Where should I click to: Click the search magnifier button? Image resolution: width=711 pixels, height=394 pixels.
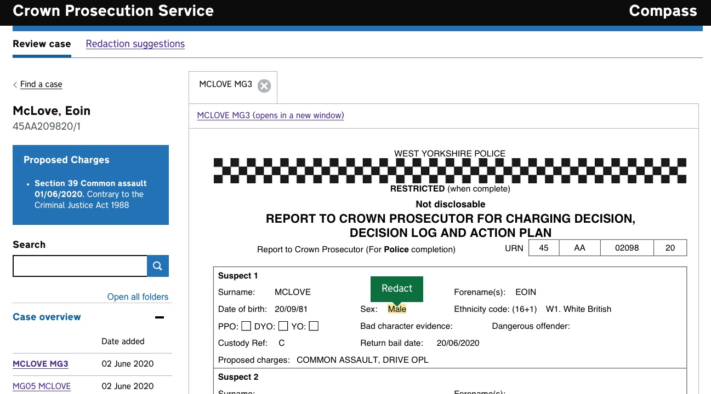(x=157, y=266)
